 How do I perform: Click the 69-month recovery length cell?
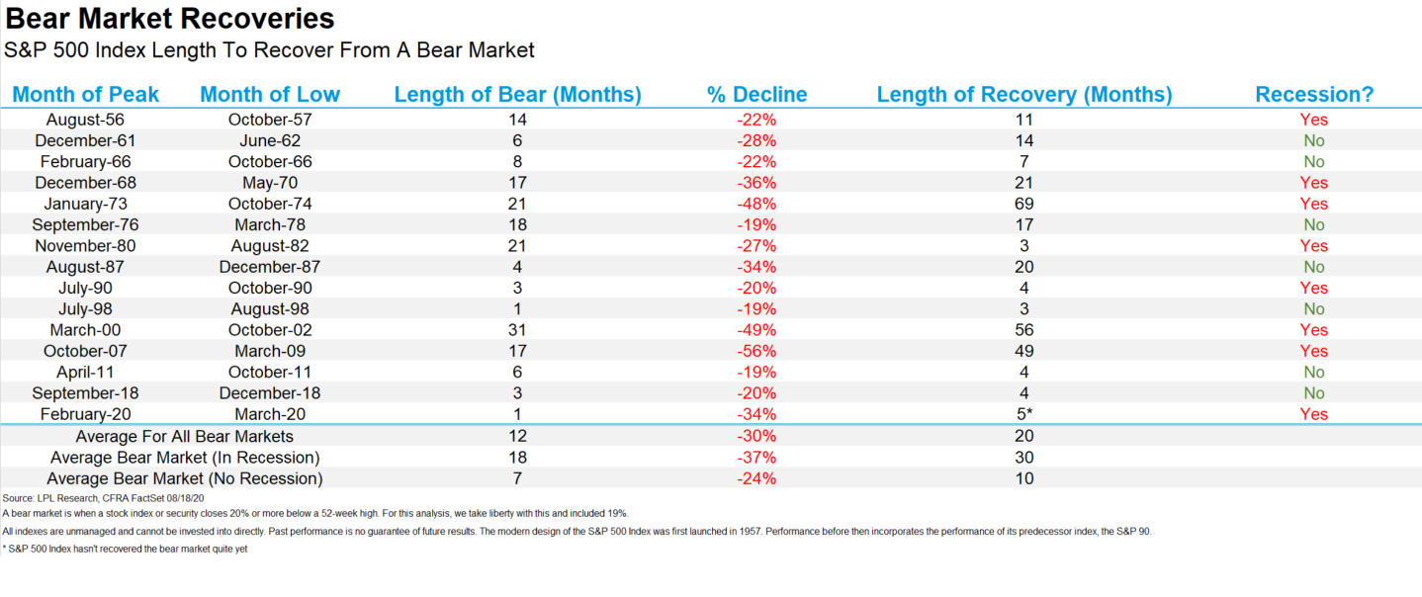click(1024, 204)
